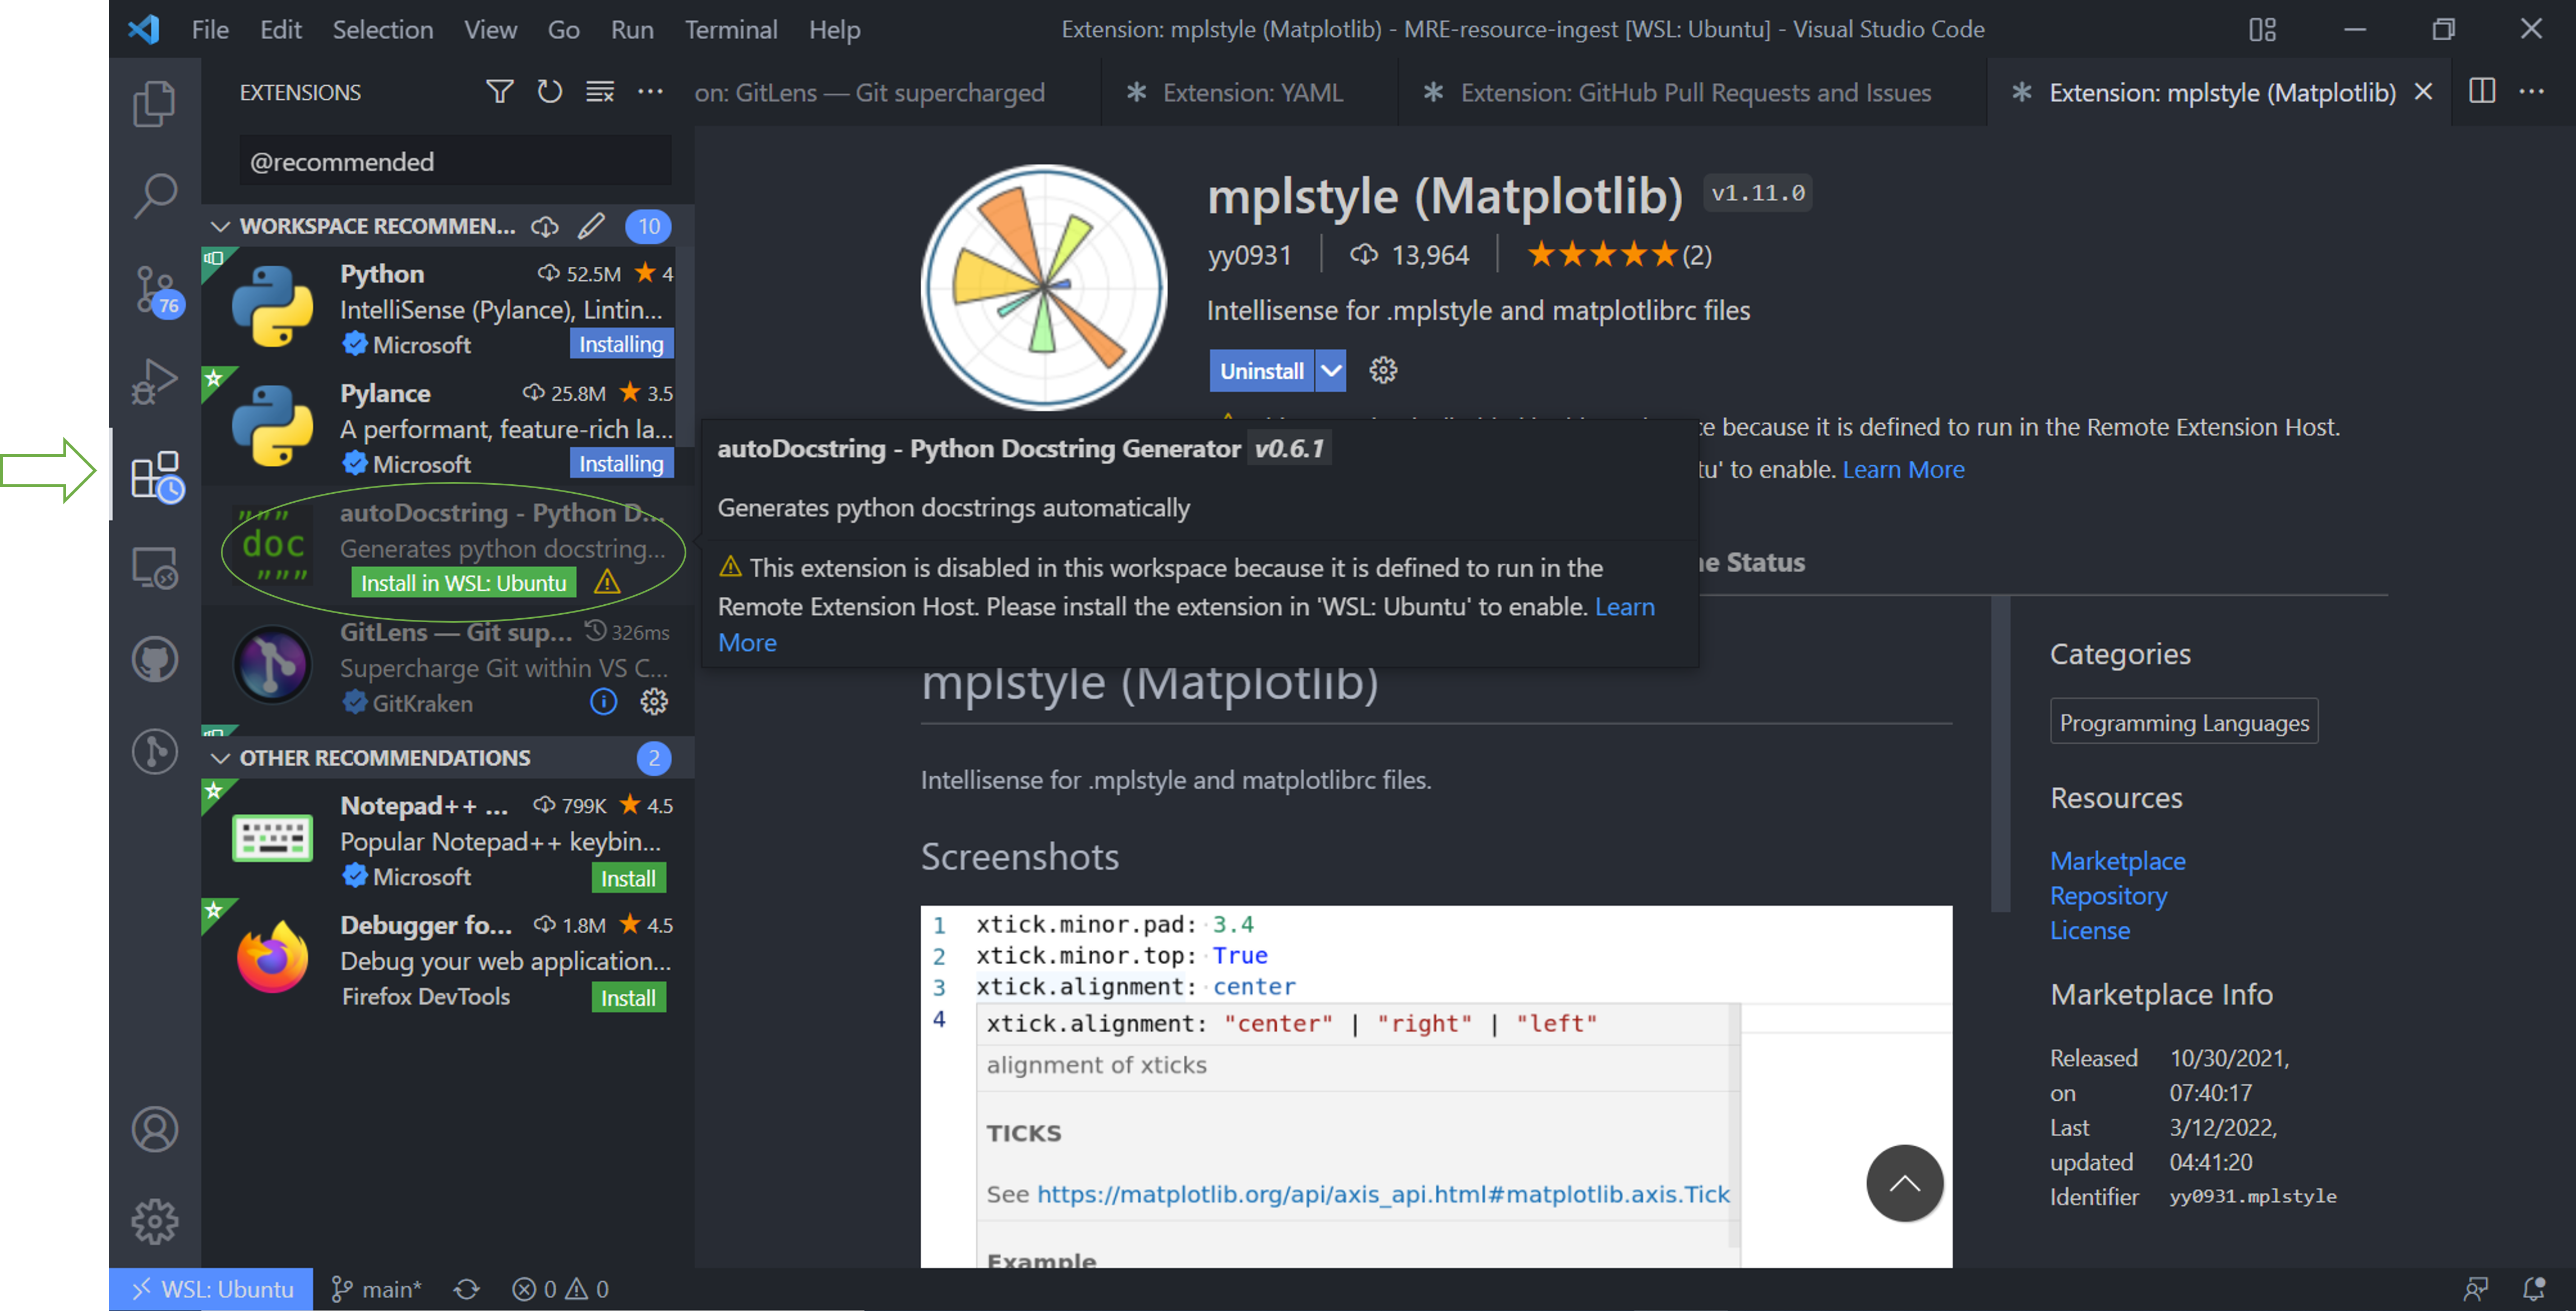This screenshot has height=1311, width=2576.
Task: Open the Selection menu
Action: (383, 29)
